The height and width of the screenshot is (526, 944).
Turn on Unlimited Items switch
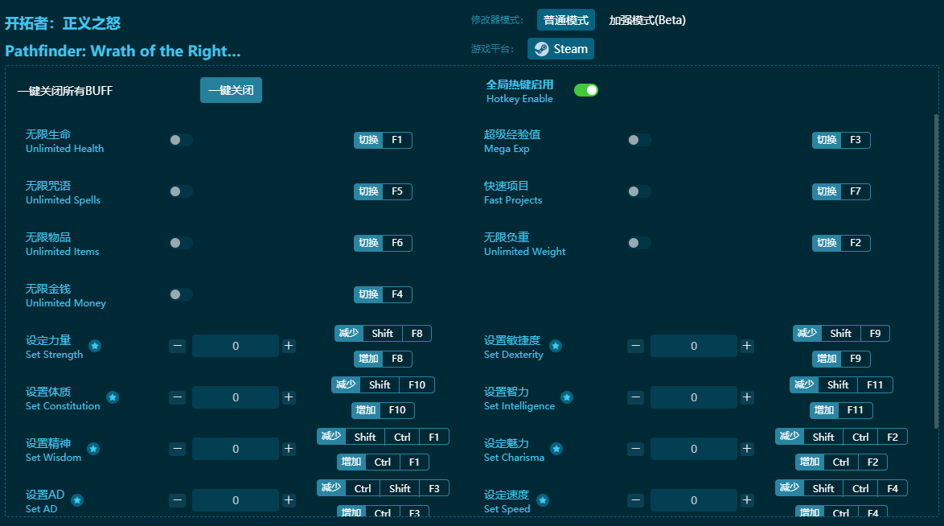(x=181, y=243)
